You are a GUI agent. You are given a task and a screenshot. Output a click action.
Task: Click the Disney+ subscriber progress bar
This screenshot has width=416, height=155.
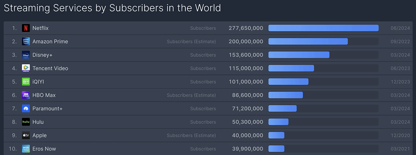[x=323, y=55]
